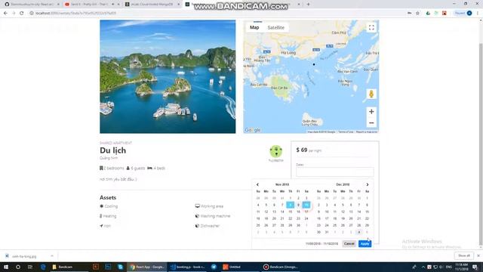Select the Satellite view tab
Screen dimensions: 483x272
coord(275,27)
